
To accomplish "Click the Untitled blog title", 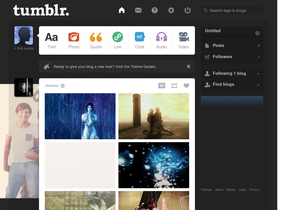I will 213,31.
